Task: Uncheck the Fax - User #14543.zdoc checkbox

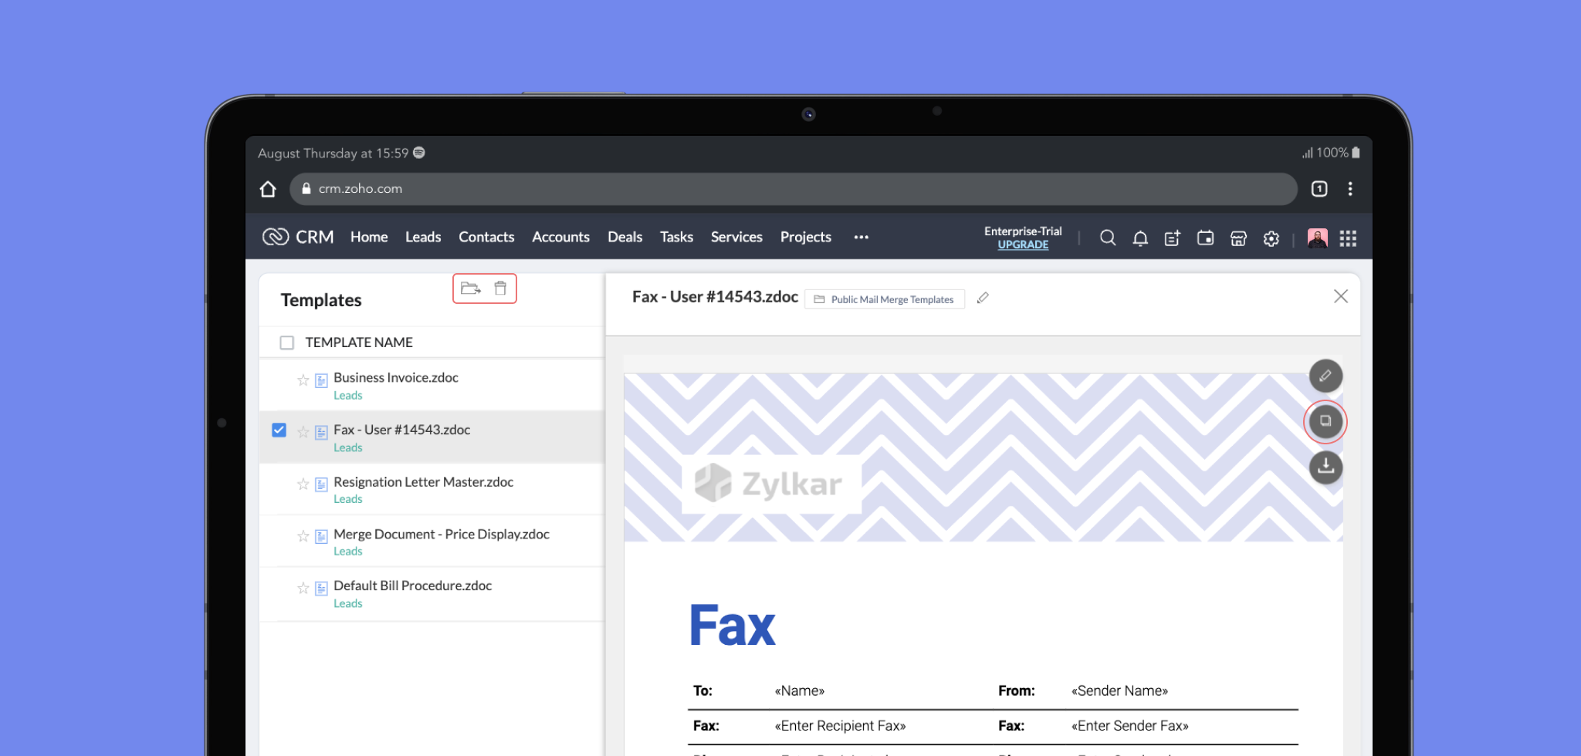Action: pyautogui.click(x=279, y=430)
